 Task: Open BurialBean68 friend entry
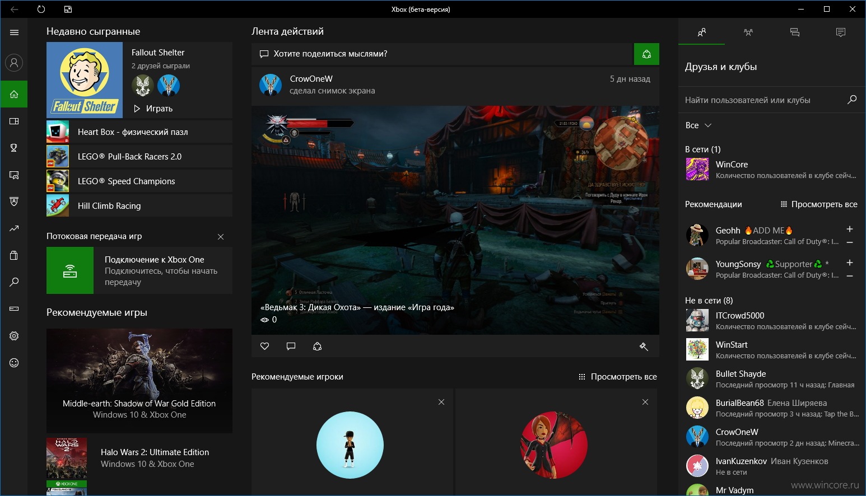point(771,408)
